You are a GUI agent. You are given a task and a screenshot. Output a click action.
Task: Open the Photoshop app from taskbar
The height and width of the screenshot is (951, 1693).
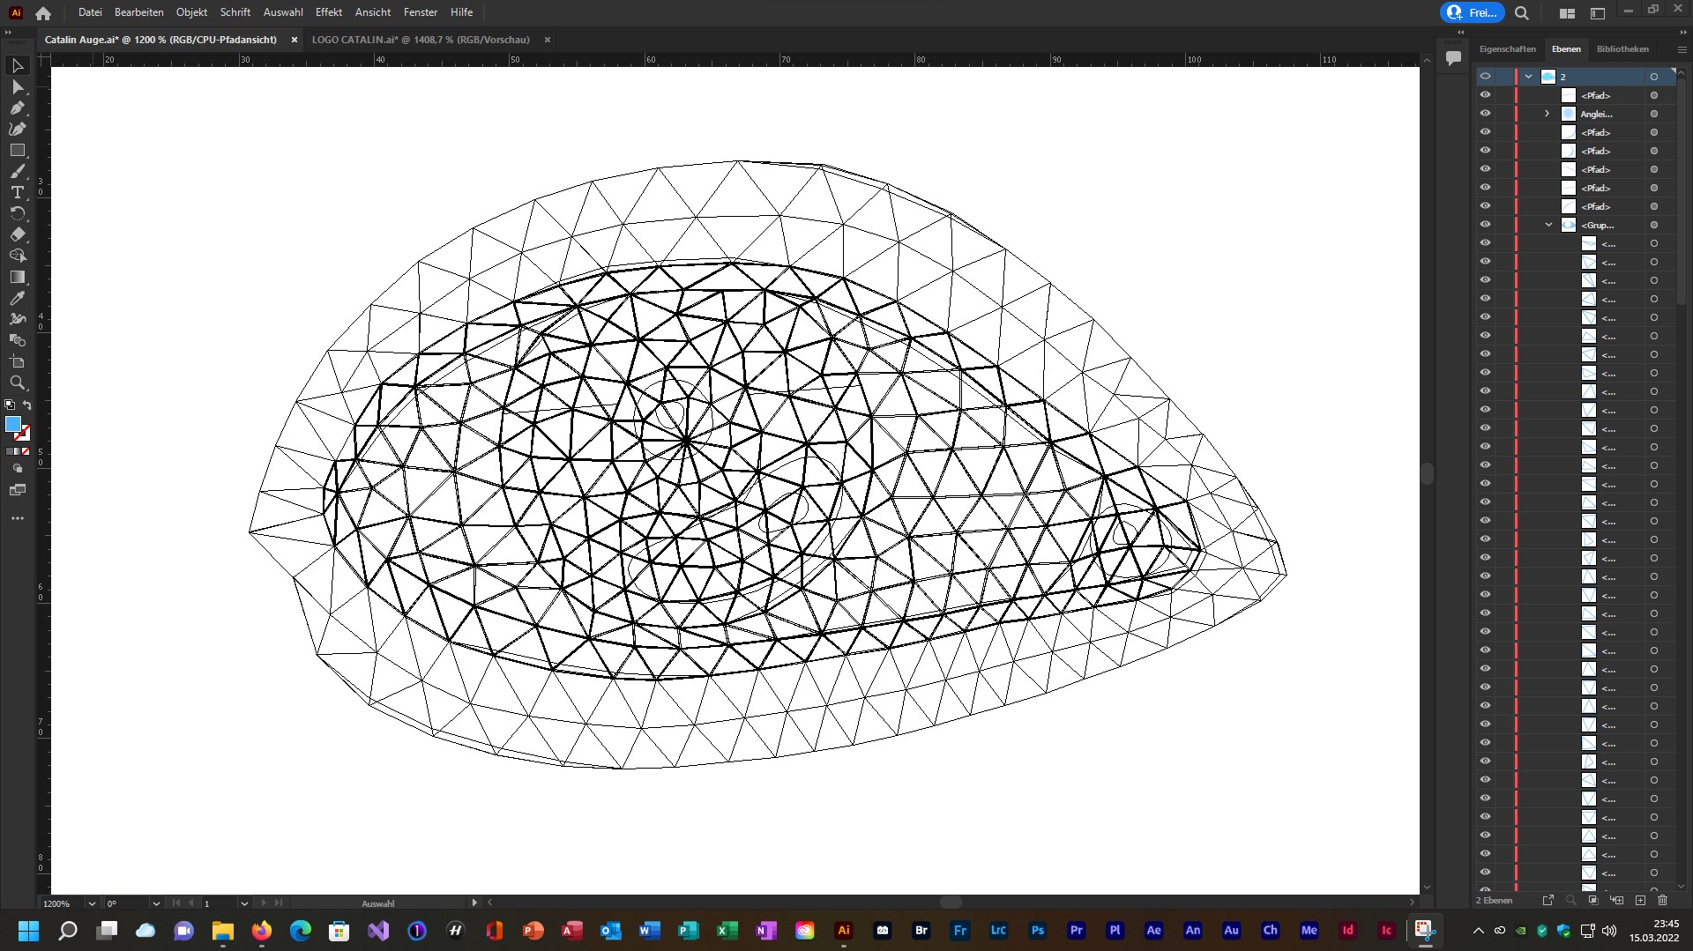(1037, 930)
